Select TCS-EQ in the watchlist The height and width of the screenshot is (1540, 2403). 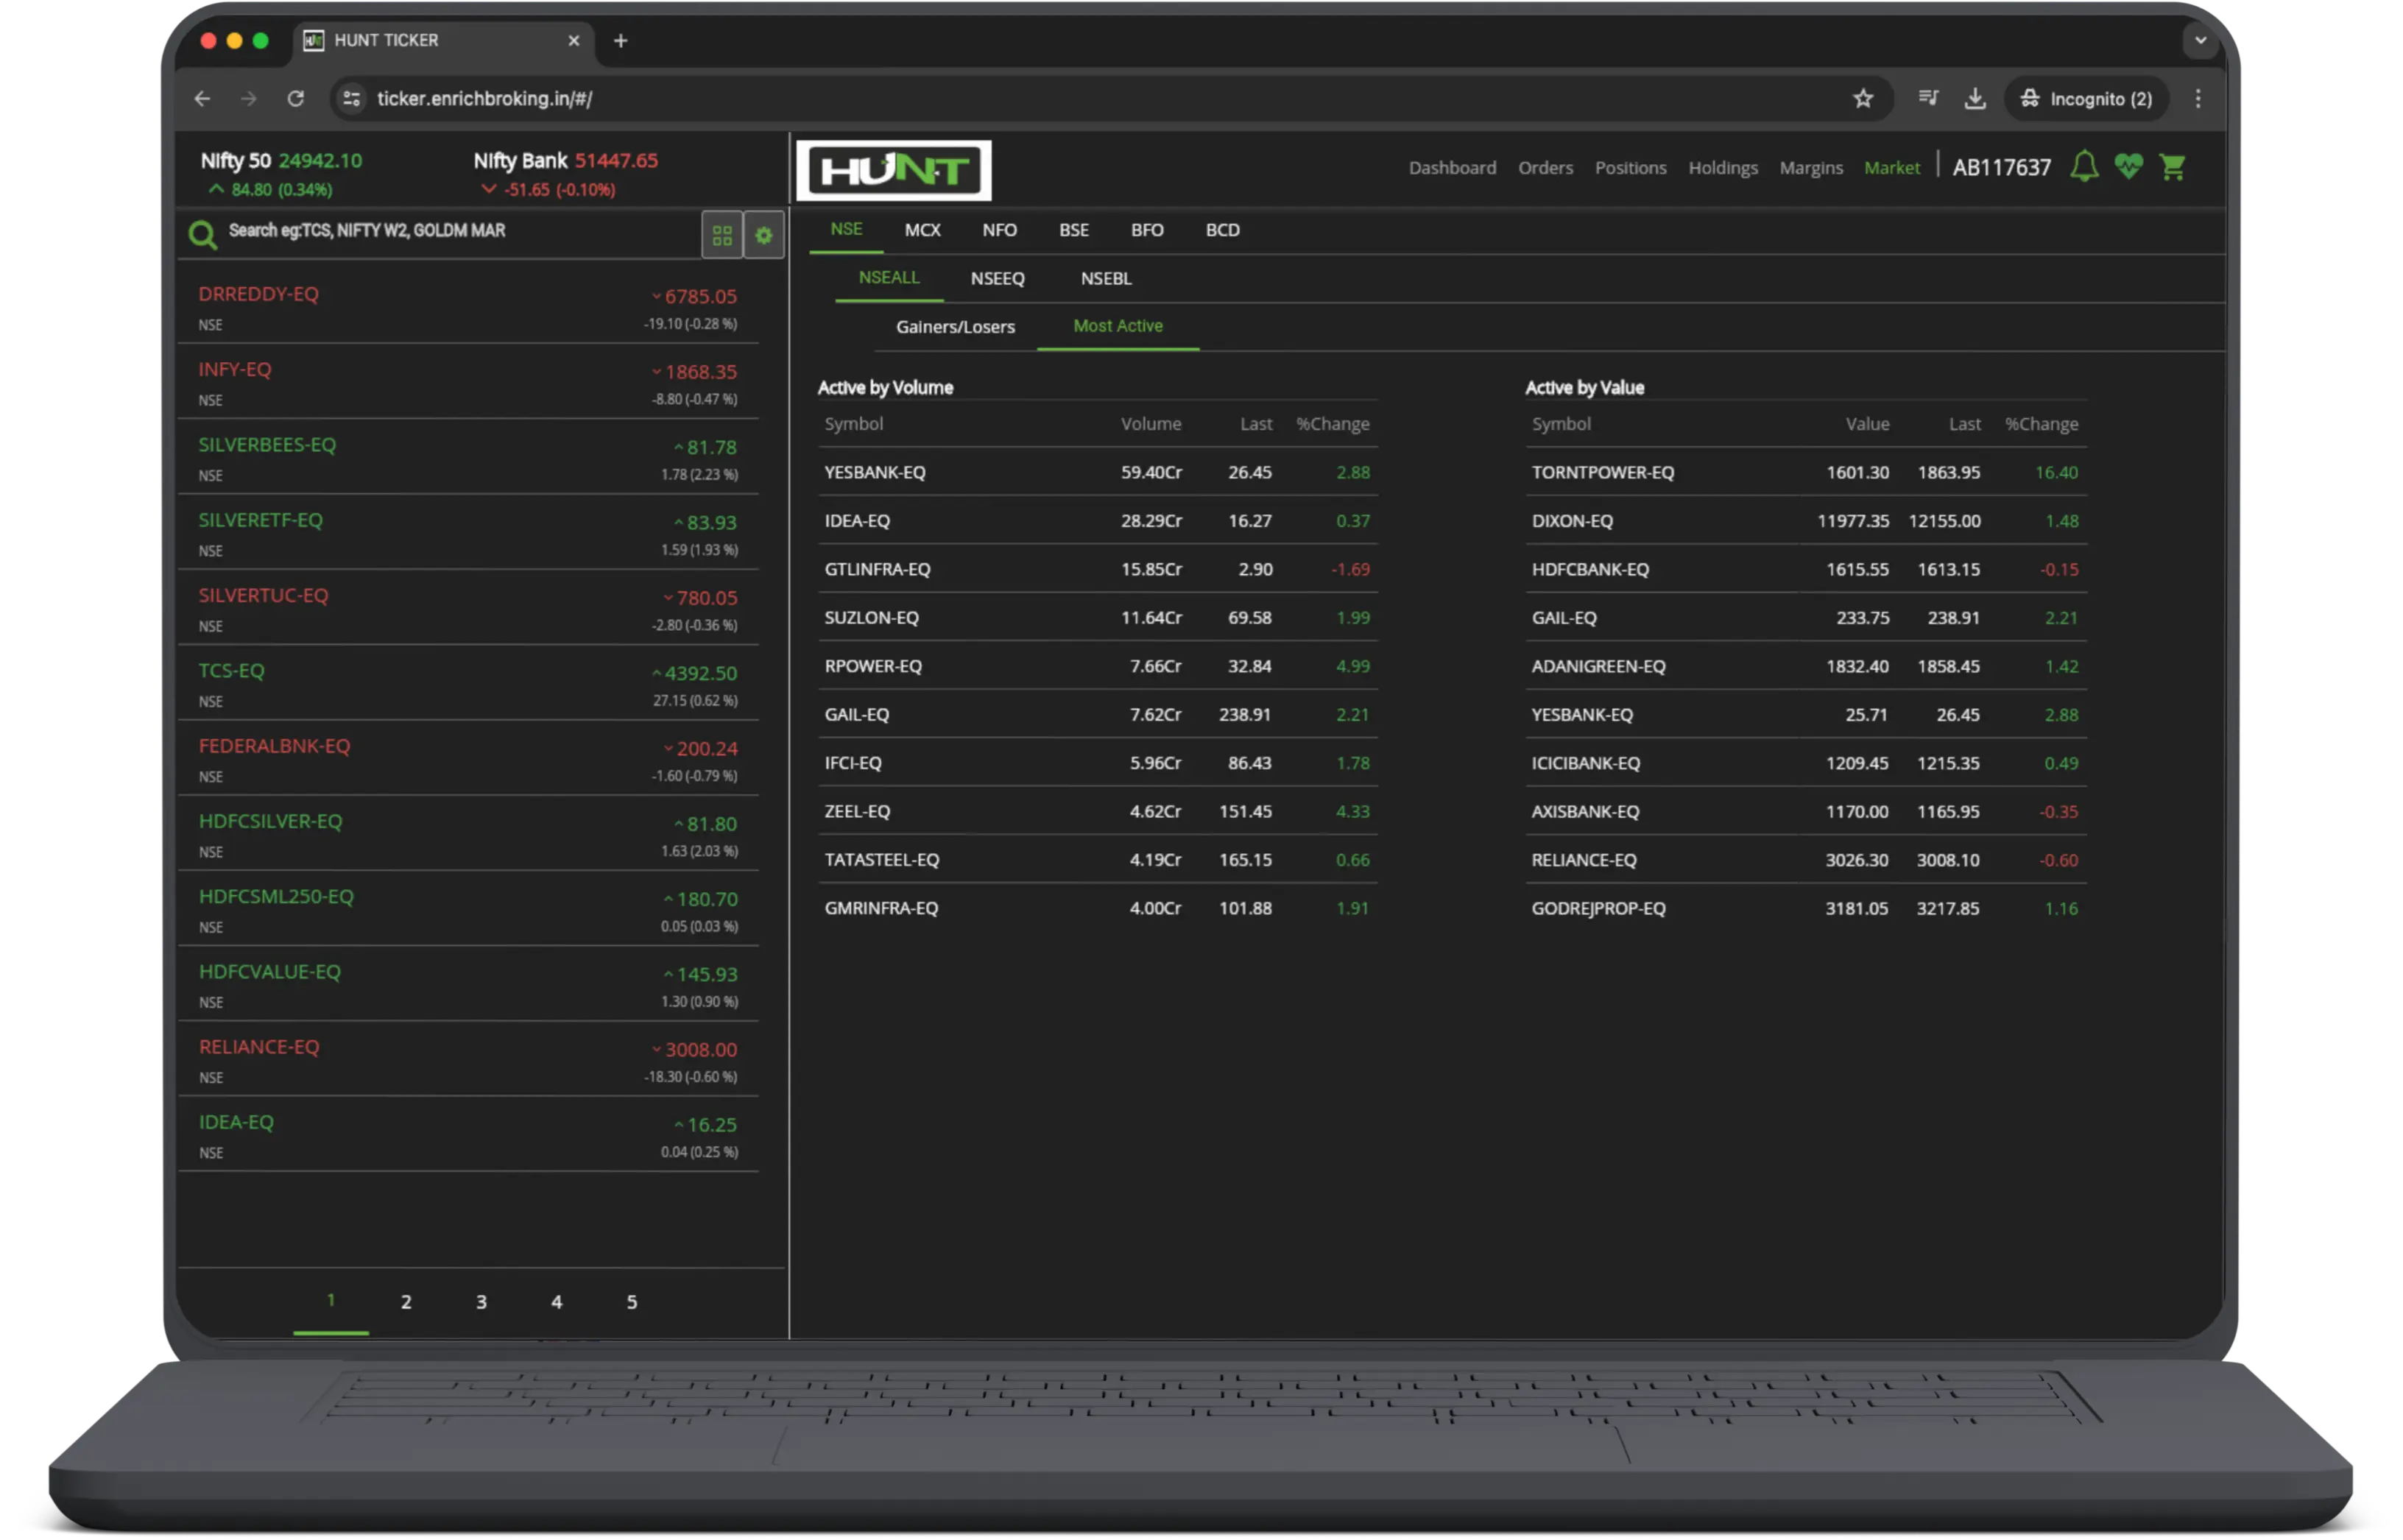point(468,684)
